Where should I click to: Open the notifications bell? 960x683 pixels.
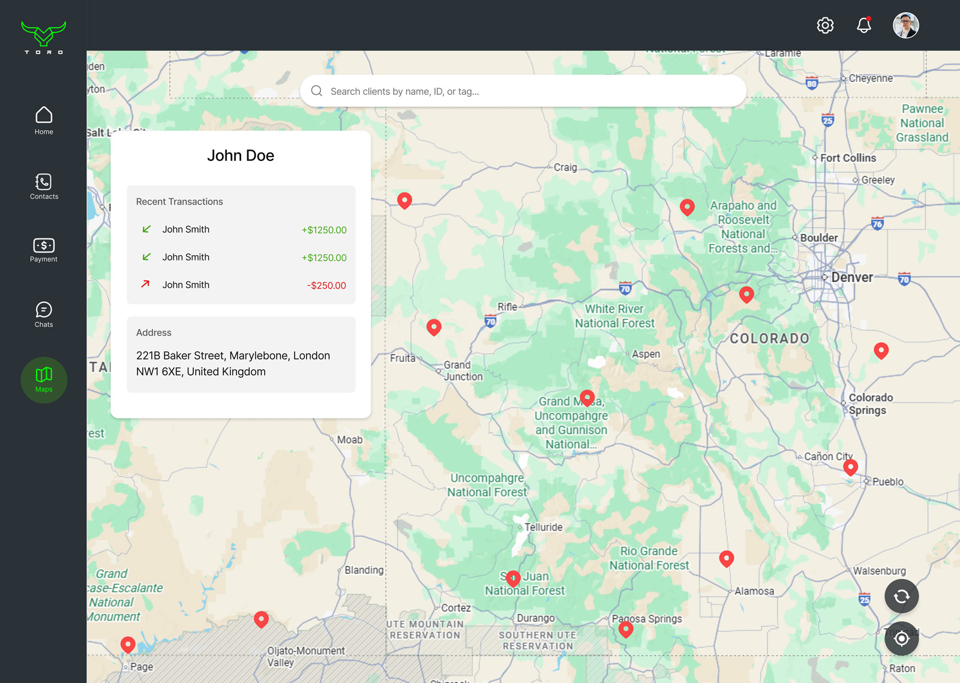(864, 25)
